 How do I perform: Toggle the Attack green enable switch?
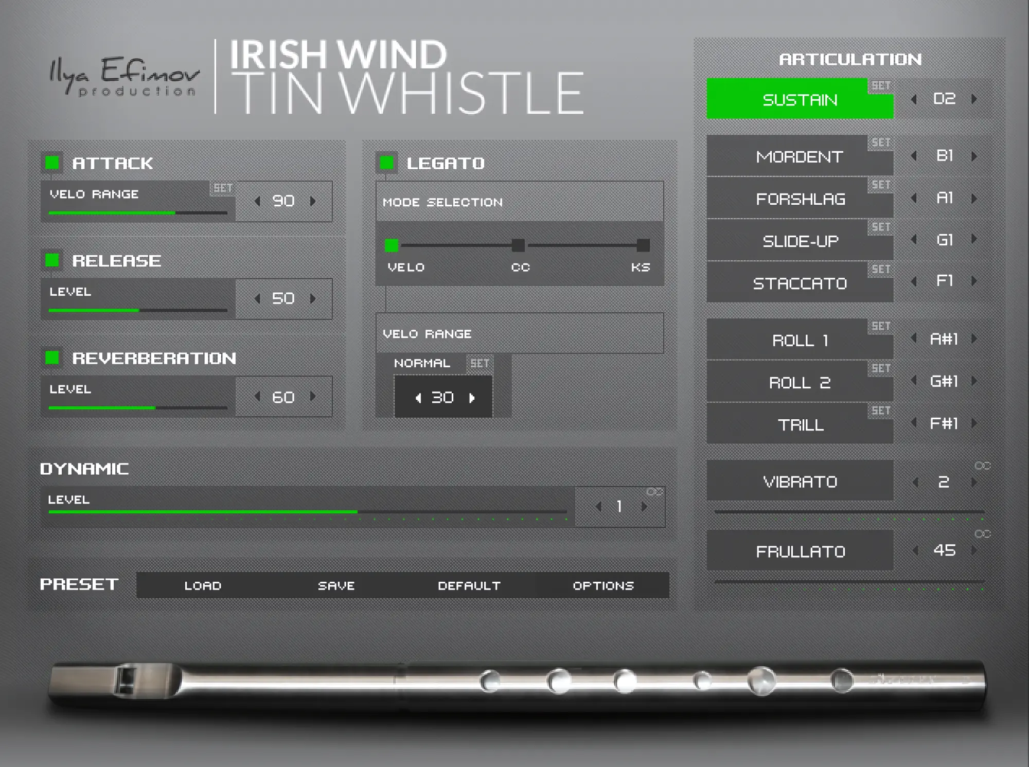coord(52,163)
